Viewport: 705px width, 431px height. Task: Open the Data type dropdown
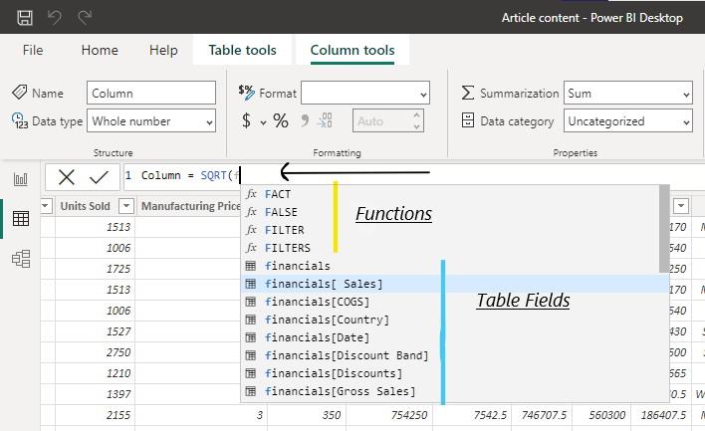[151, 120]
